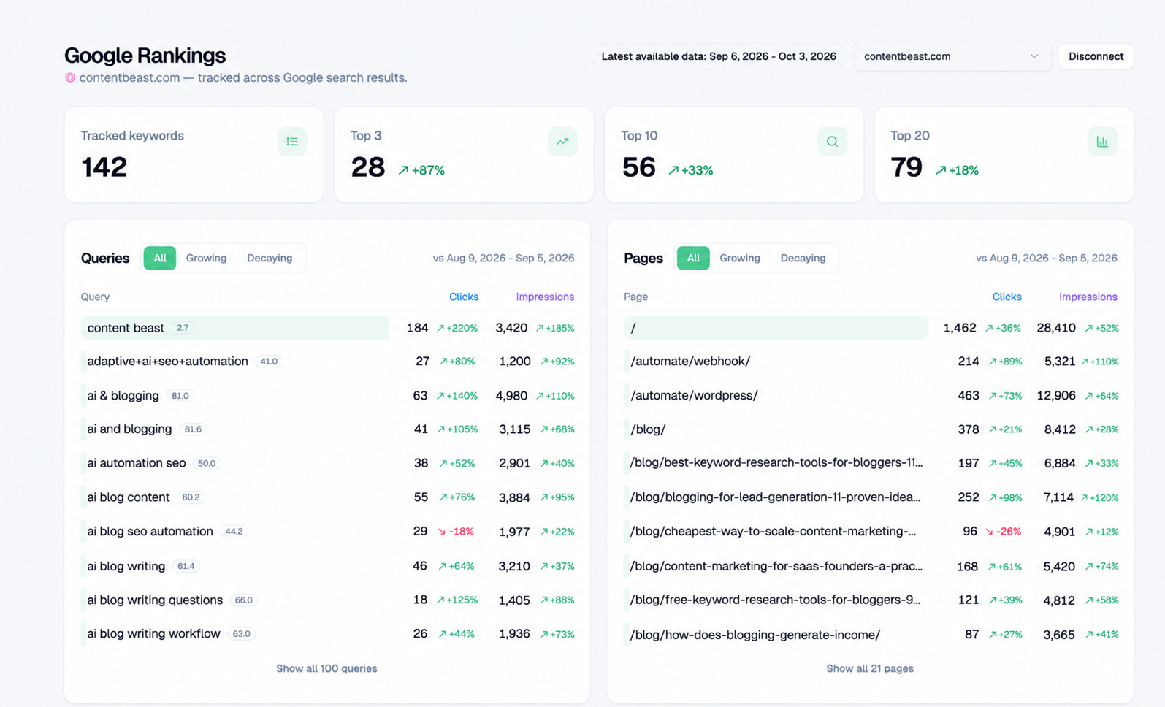
Task: Show all 100 queries
Action: click(x=326, y=668)
